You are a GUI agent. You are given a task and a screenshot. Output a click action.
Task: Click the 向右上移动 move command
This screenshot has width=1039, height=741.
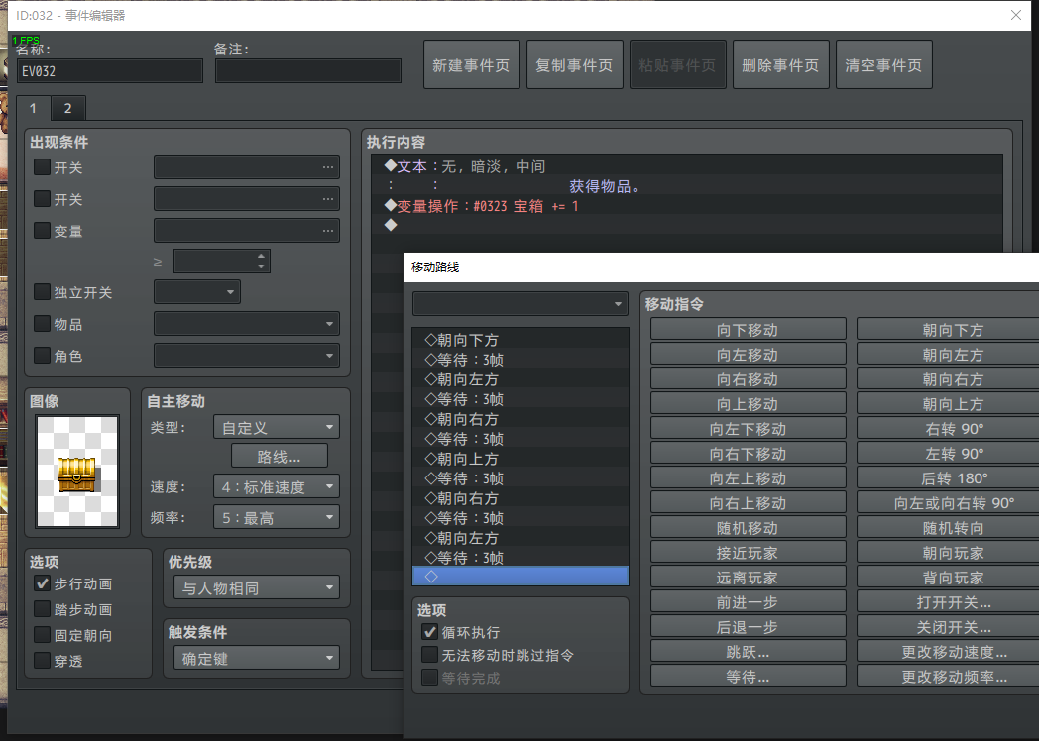pyautogui.click(x=749, y=502)
